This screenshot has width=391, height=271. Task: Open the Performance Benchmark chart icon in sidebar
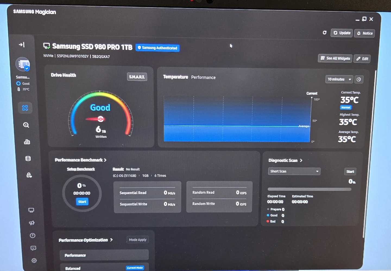tap(27, 142)
